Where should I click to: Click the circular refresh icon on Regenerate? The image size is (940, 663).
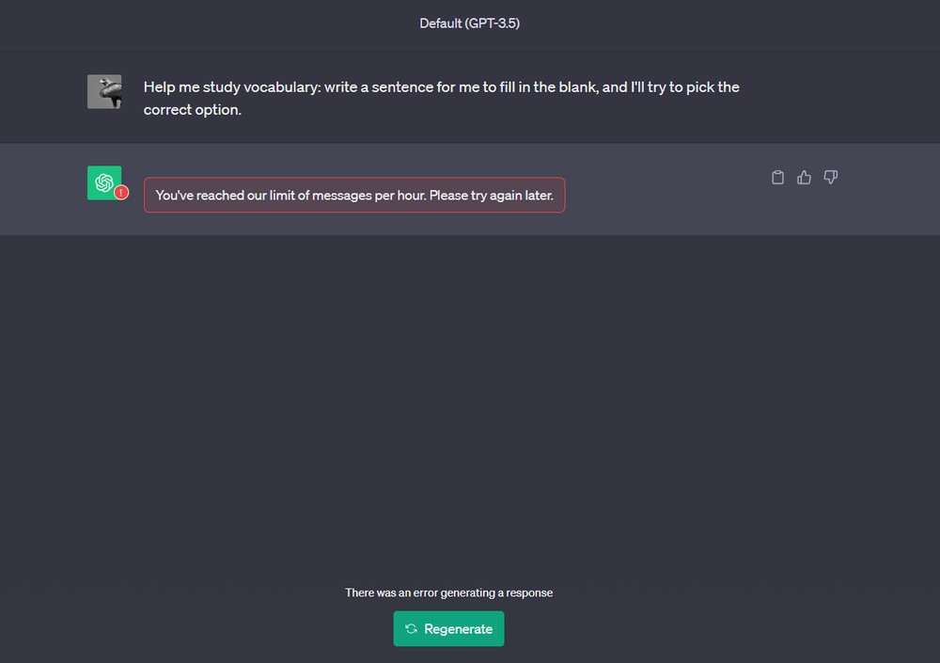click(411, 628)
